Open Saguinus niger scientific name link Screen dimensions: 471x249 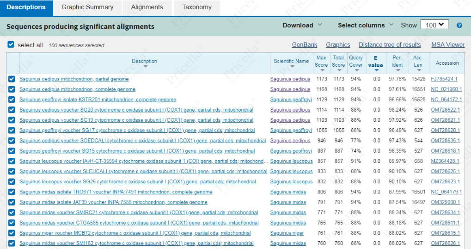[287, 233]
